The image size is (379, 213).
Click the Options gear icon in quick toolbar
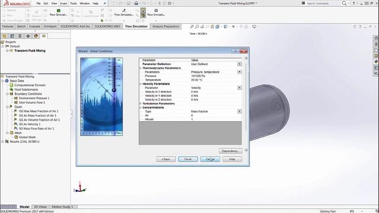click(169, 4)
